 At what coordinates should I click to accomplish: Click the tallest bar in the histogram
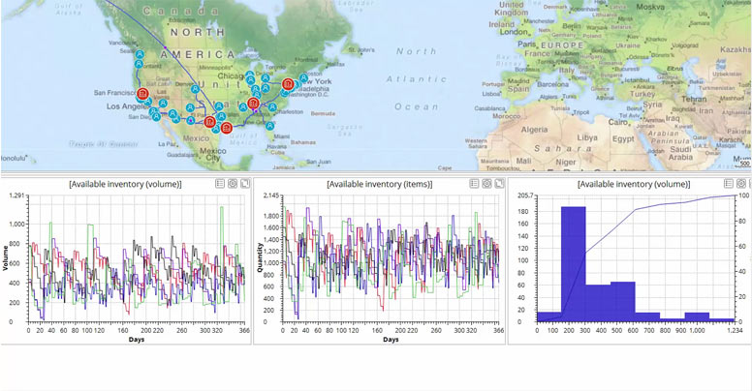click(x=573, y=264)
